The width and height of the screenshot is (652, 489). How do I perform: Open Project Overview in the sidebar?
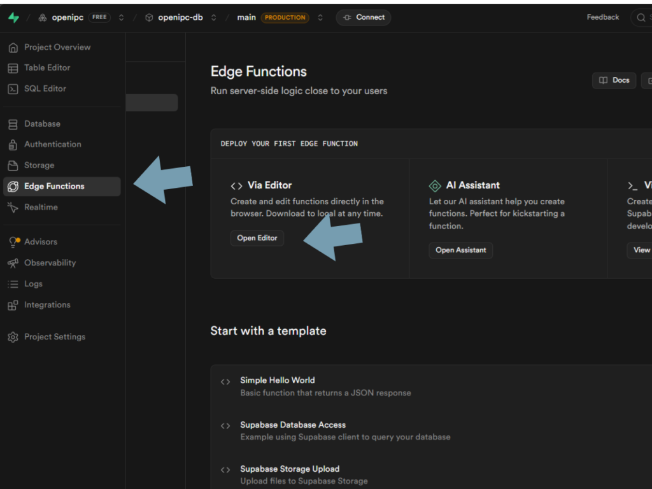click(x=62, y=47)
